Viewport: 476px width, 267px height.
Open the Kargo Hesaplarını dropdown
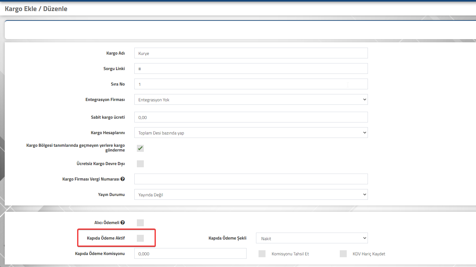tap(251, 133)
